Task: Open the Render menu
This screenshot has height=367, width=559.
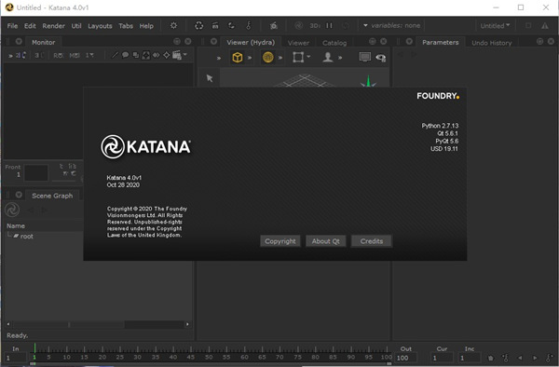Action: click(x=53, y=26)
